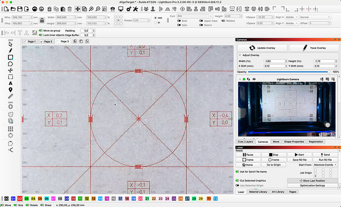Toggle Cut Selected Graphics switch
The height and width of the screenshot is (207, 341).
click(237, 180)
